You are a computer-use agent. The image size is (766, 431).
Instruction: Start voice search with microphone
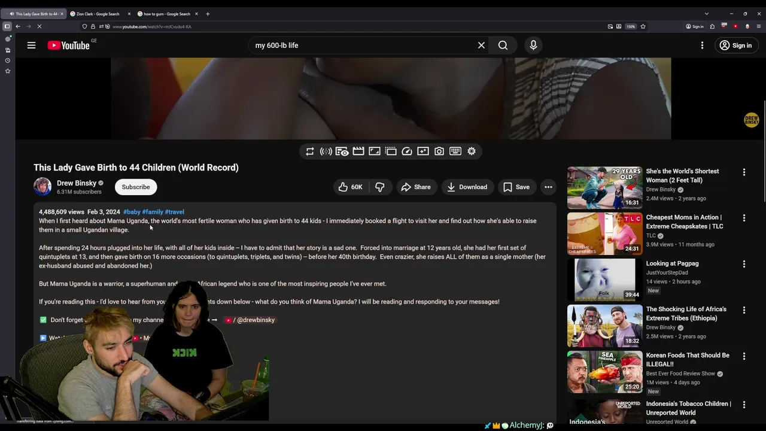pyautogui.click(x=533, y=45)
